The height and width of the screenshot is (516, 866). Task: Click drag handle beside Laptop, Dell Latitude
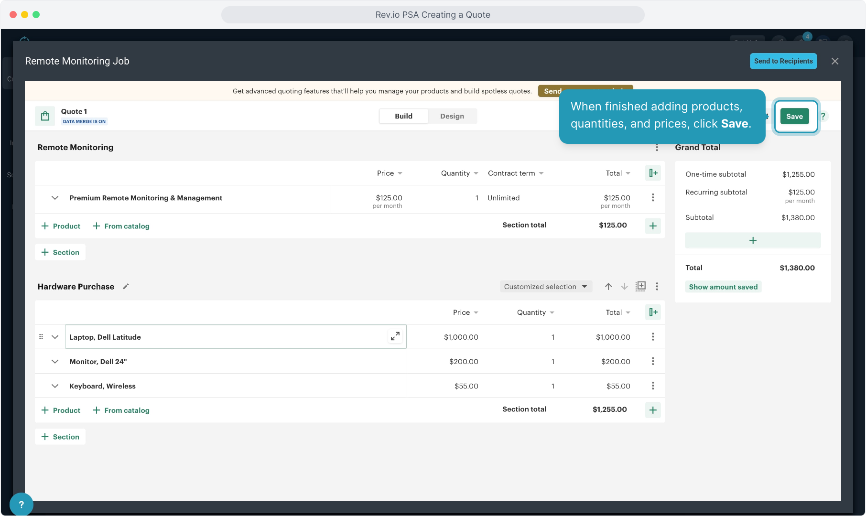[41, 337]
